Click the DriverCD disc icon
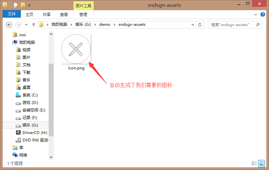Viewport: 269px width, 170px height. tap(18, 132)
